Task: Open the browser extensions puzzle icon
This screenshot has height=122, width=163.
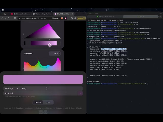Action: click(72, 18)
